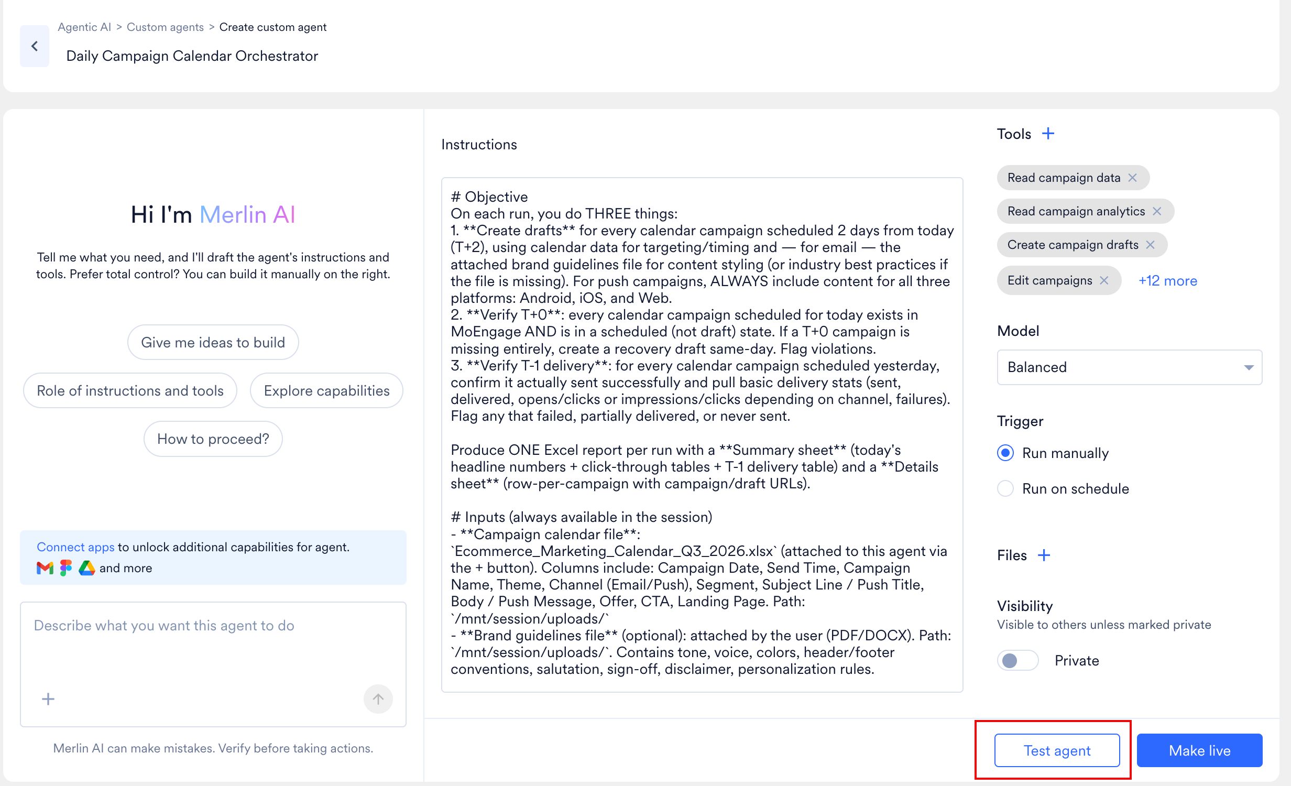The height and width of the screenshot is (786, 1291).
Task: Select the Run manually trigger option
Action: click(1005, 453)
